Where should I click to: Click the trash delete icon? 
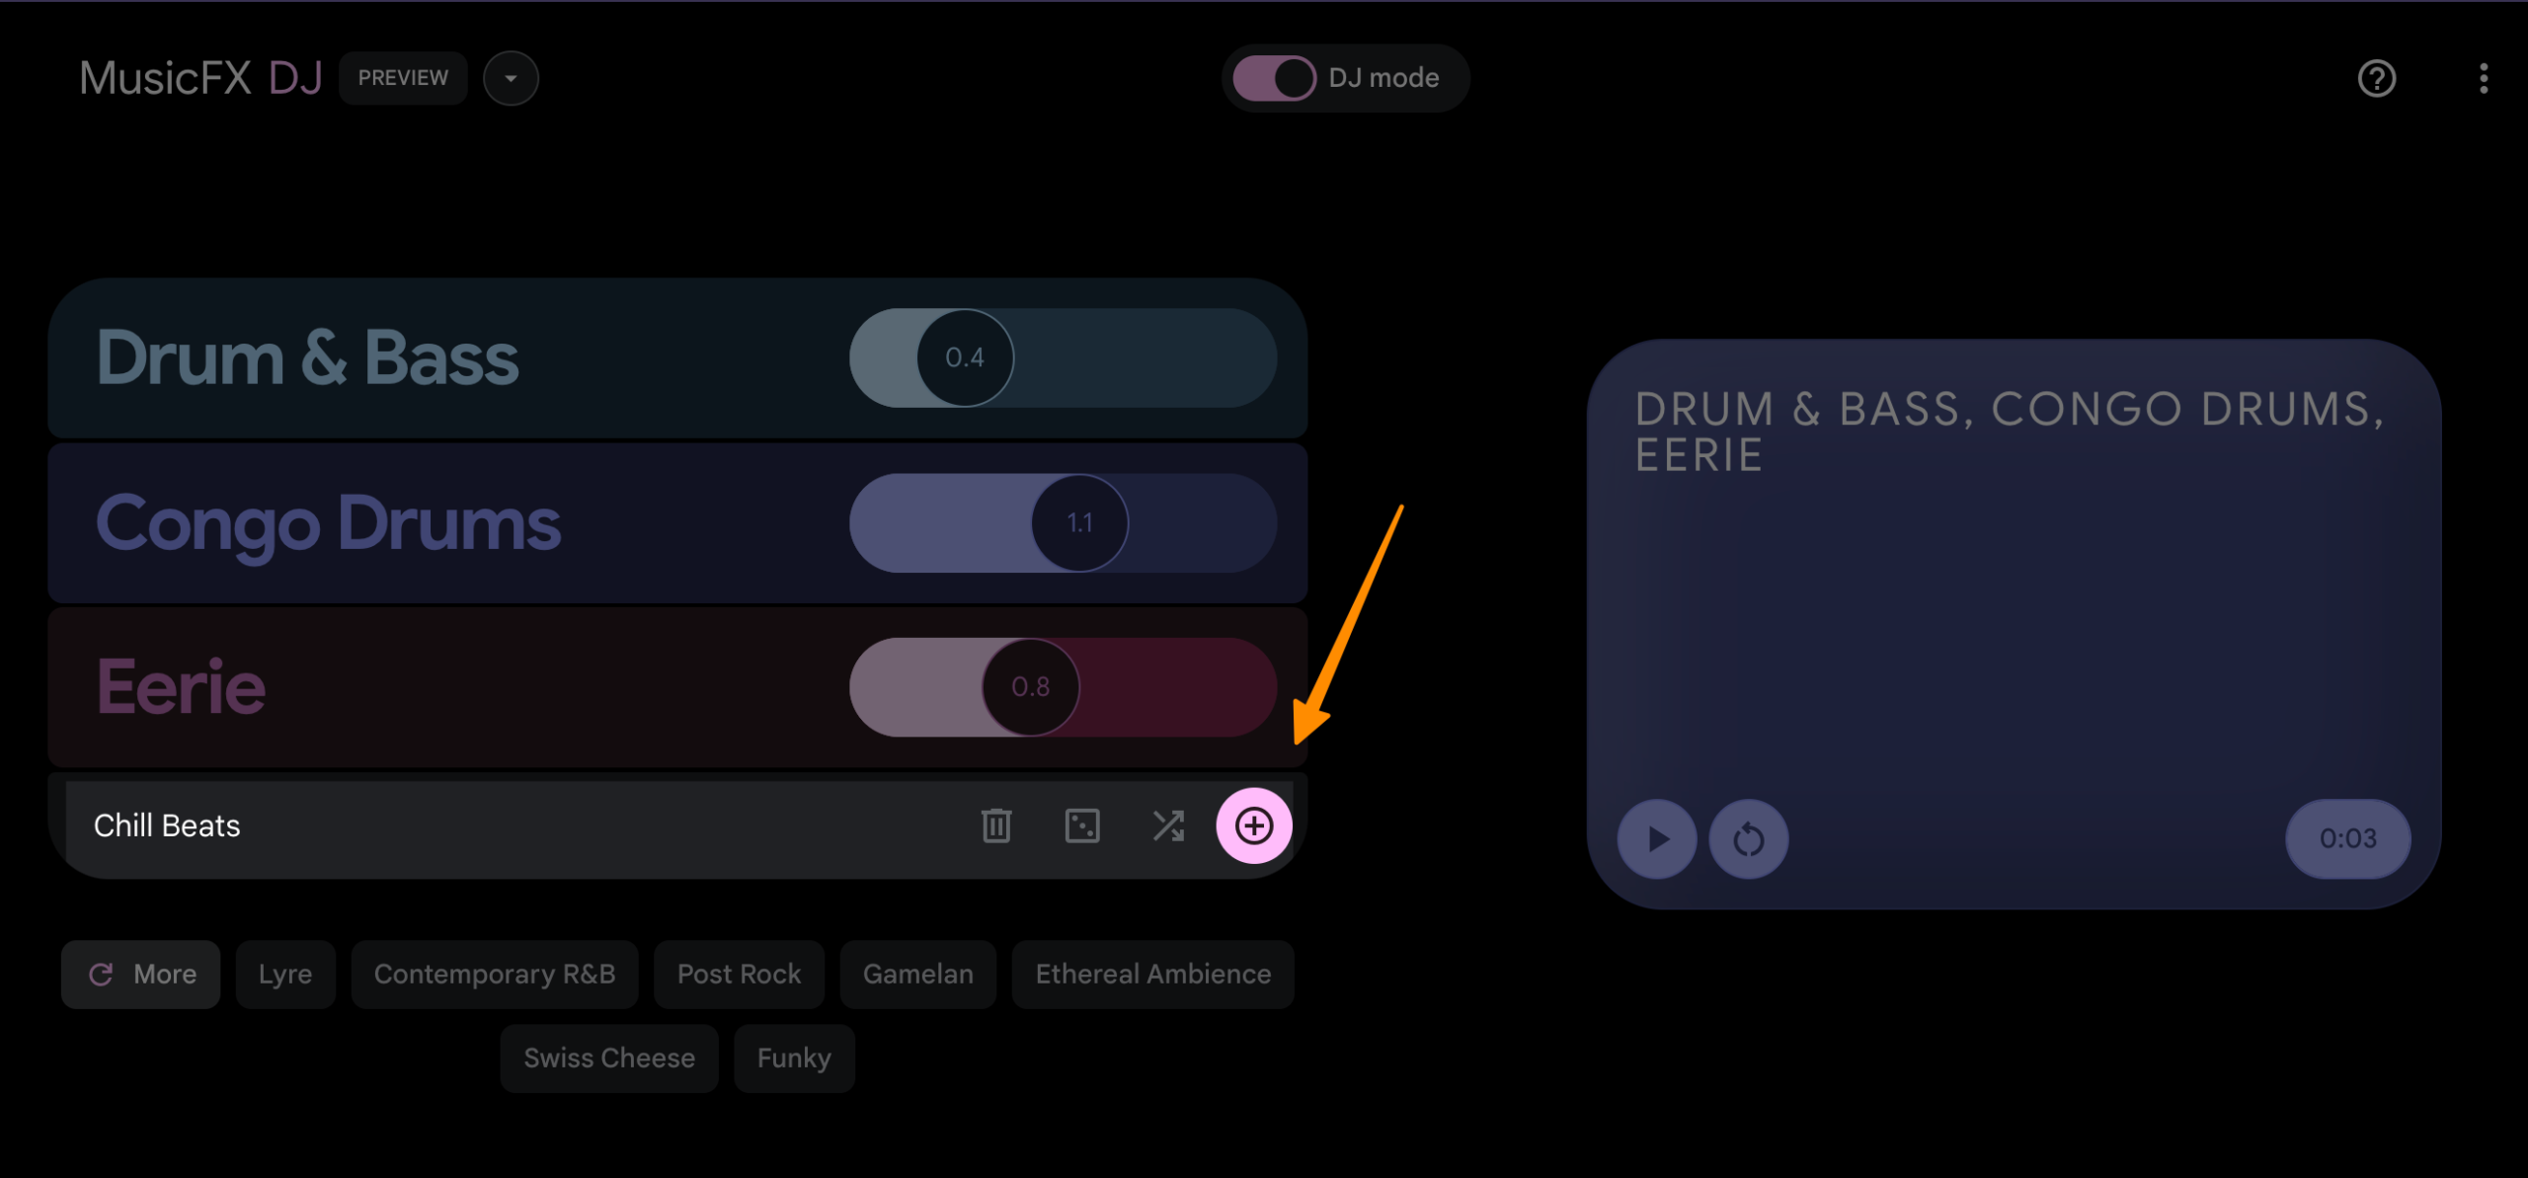click(996, 825)
